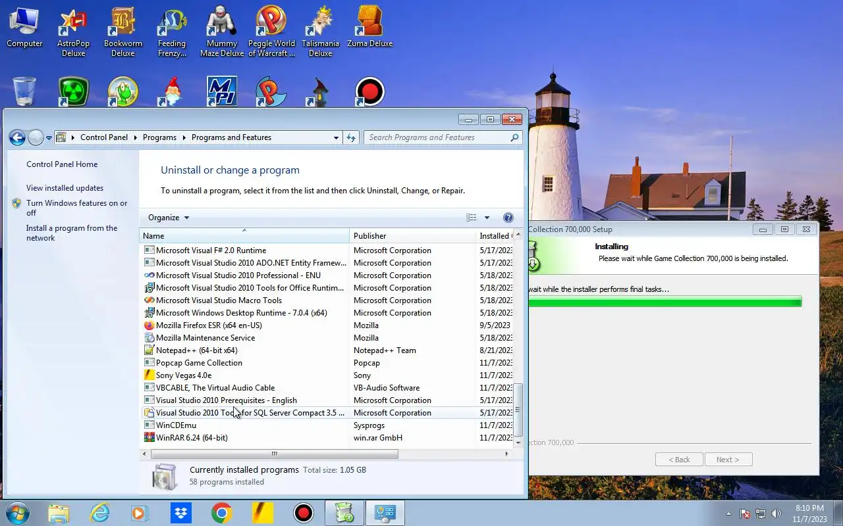Open the recent pages dropdown beside Forward
This screenshot has height=526, width=843.
click(x=49, y=137)
